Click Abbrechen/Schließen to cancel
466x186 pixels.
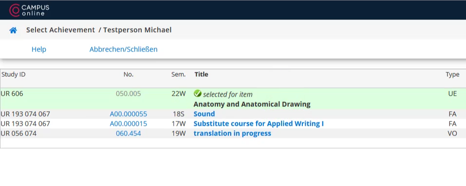tap(123, 50)
